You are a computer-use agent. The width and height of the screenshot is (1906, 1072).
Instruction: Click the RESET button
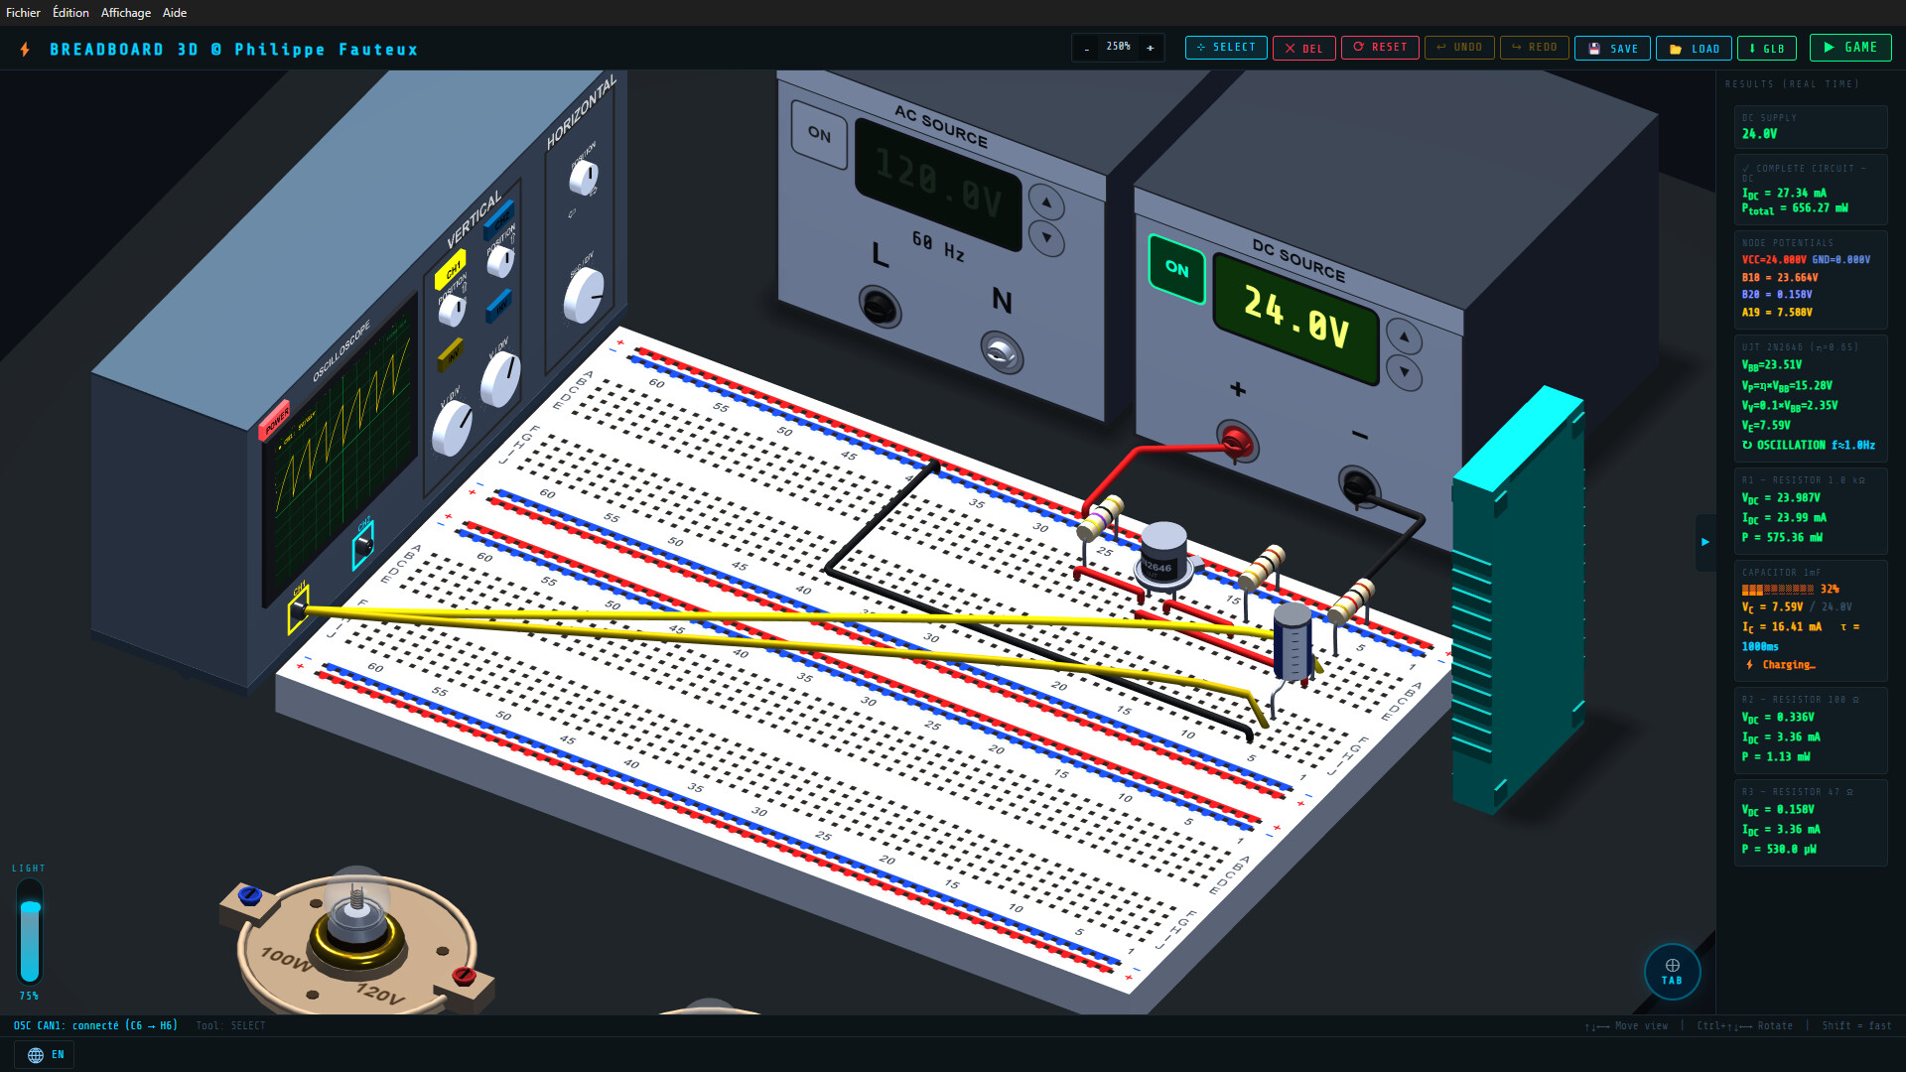coord(1380,48)
